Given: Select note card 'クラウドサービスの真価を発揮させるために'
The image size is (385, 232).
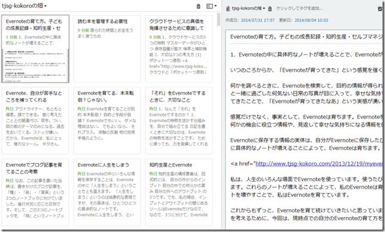Looking at the screenshot, I should [179, 48].
